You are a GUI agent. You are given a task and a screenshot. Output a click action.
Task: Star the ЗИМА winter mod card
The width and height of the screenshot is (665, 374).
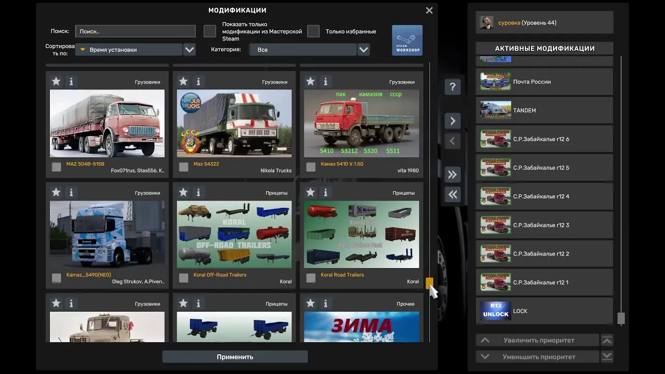310,303
